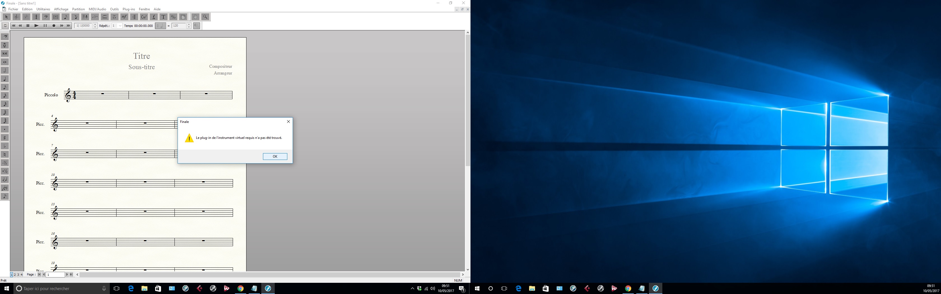The width and height of the screenshot is (941, 294).
Task: Open the MIDI/Audio menu
Action: click(x=97, y=9)
